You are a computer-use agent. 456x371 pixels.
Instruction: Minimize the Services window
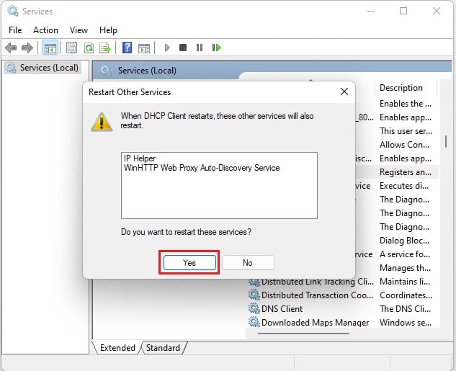pyautogui.click(x=371, y=11)
